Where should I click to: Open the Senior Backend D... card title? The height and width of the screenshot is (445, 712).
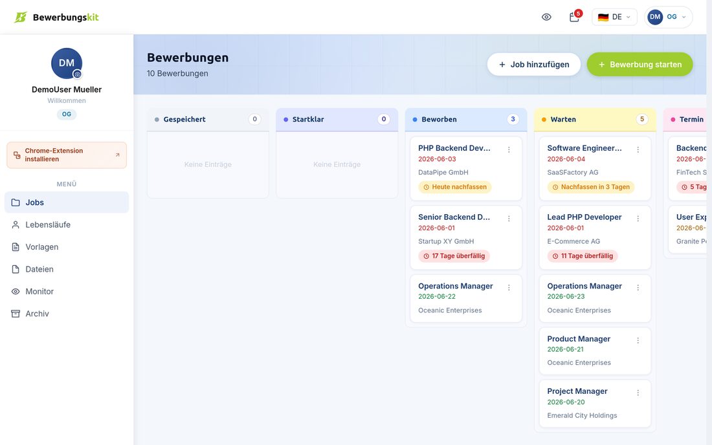point(454,217)
